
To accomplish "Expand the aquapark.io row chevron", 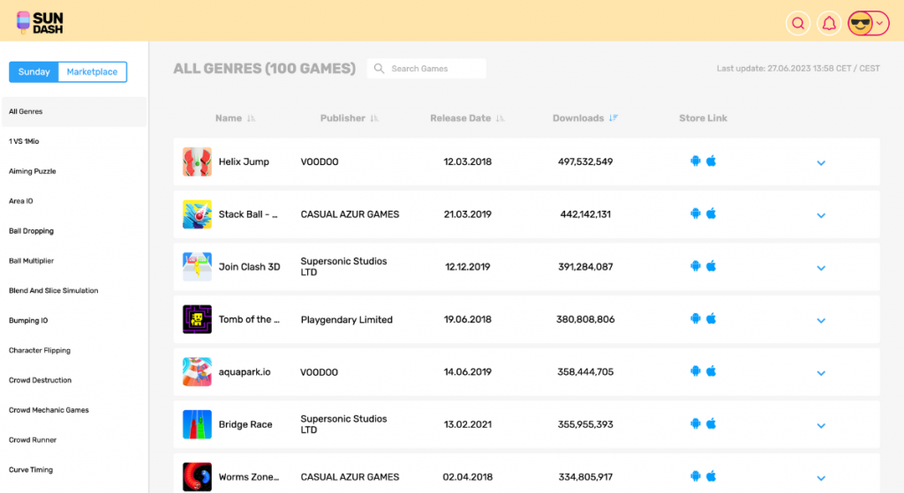I will click(x=821, y=373).
